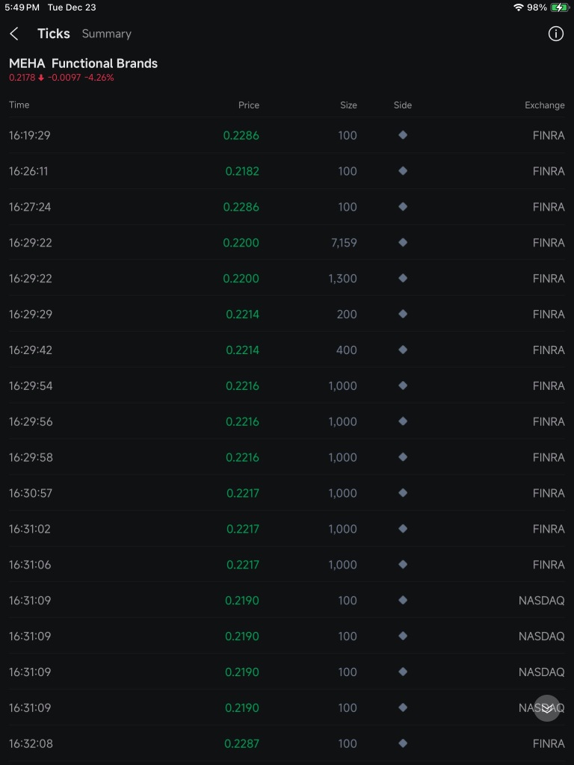Switch to the Summary tab
The image size is (574, 765).
106,34
